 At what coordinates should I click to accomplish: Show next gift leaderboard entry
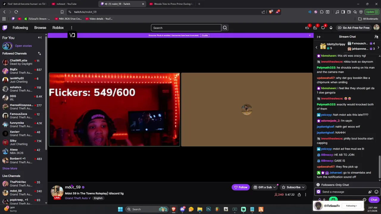point(378,47)
